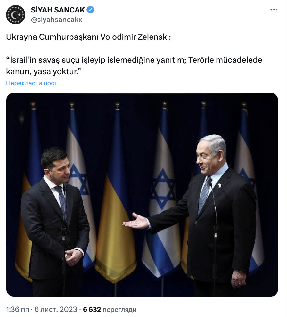Open the SİYAH SANCAK profile avatar
This screenshot has width=287, height=317.
[x=16, y=15]
